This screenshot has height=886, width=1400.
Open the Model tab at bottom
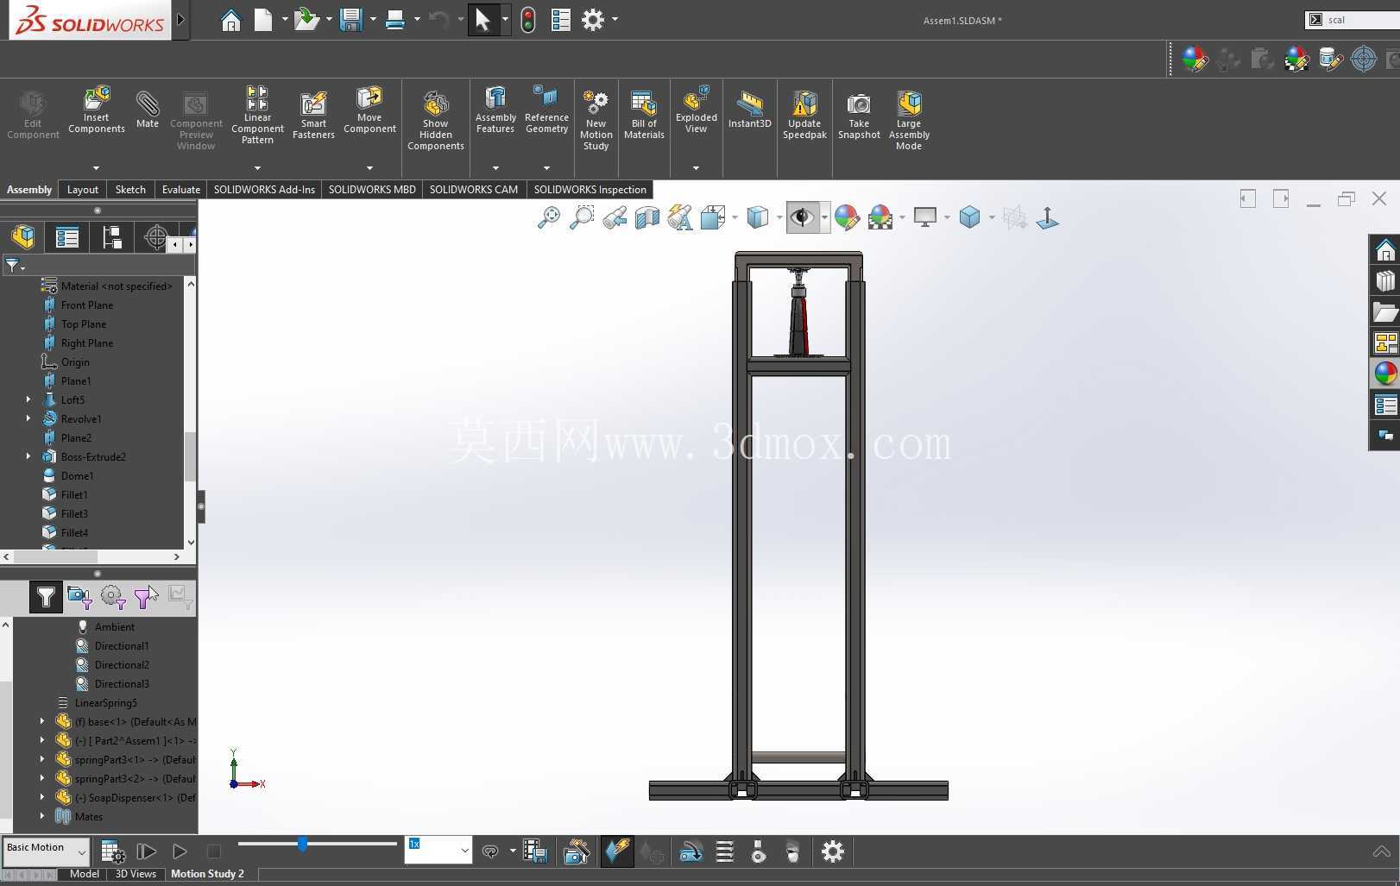(84, 874)
